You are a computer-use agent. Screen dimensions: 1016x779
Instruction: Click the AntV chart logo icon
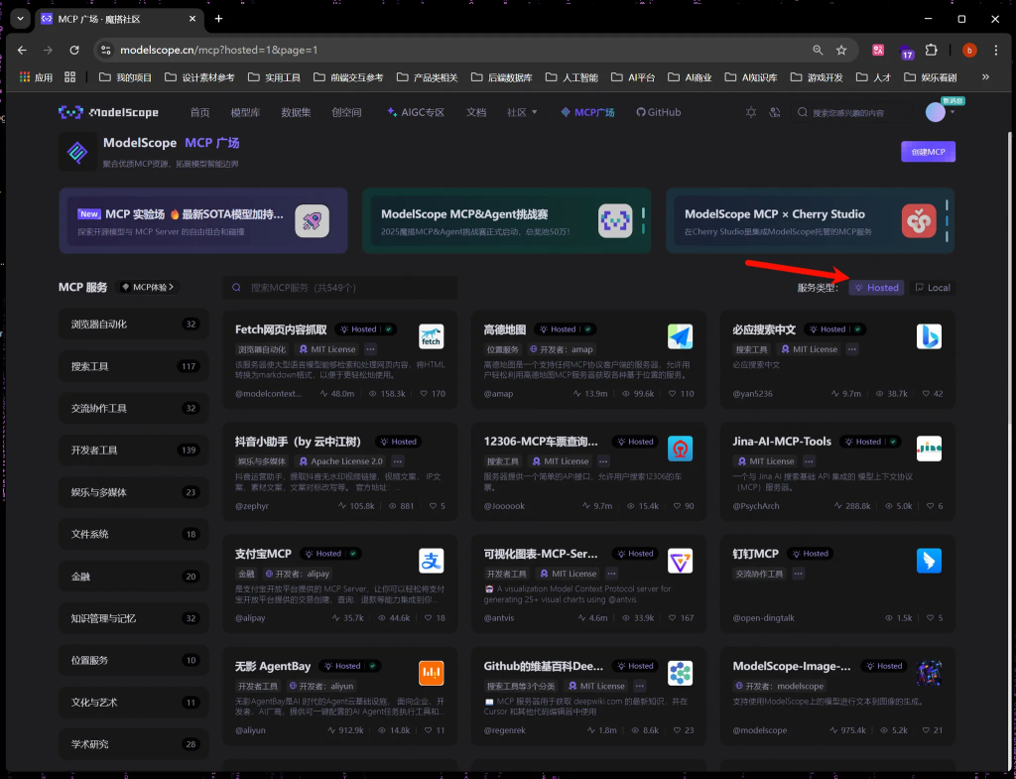(681, 561)
